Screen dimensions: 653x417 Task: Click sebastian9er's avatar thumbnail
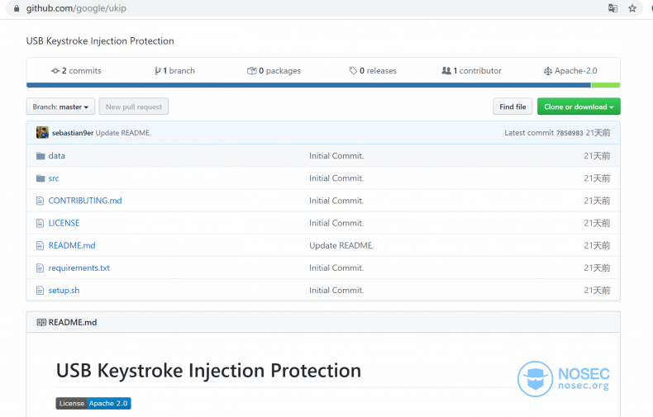click(x=42, y=133)
